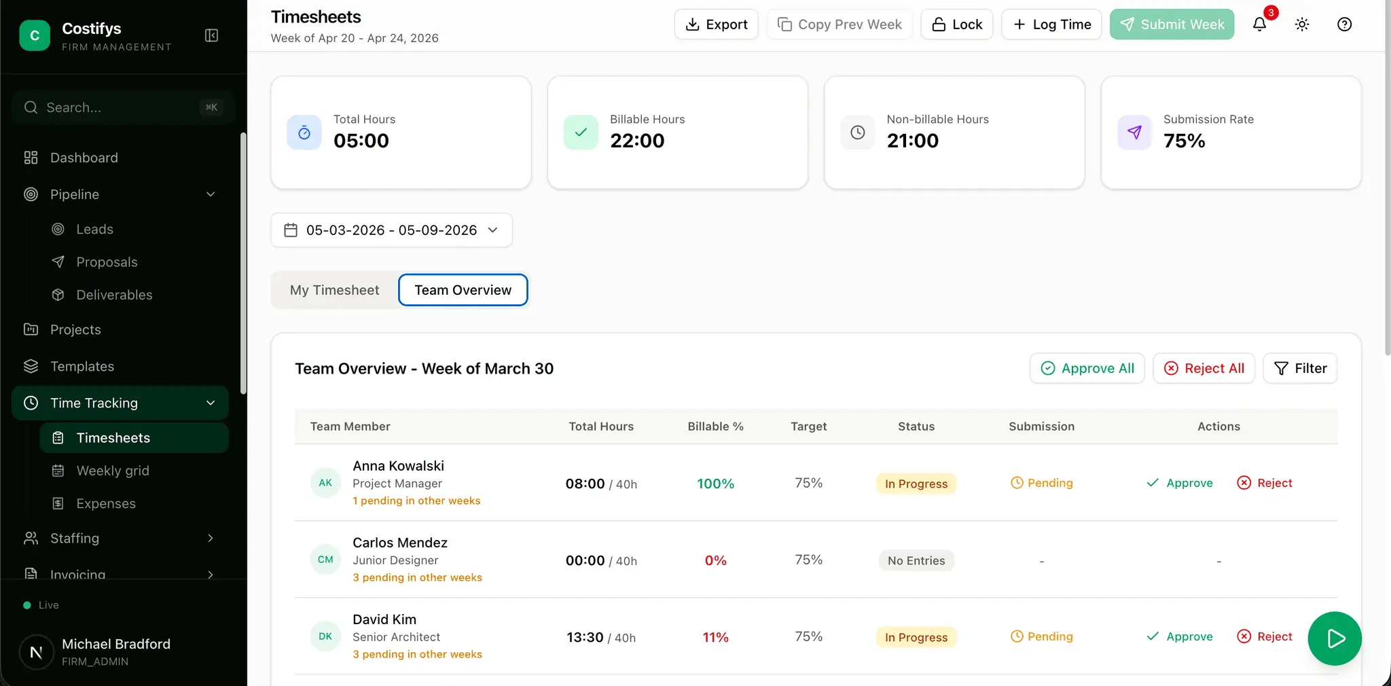
Task: Open the Filter button
Action: [1300, 368]
